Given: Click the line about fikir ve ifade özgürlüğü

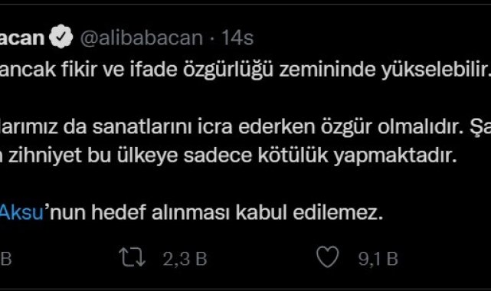Looking at the screenshot, I should pyautogui.click(x=245, y=70).
